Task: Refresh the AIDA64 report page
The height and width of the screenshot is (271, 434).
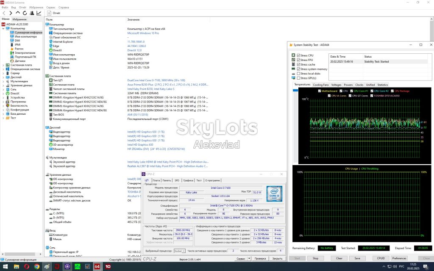Action: (25, 13)
